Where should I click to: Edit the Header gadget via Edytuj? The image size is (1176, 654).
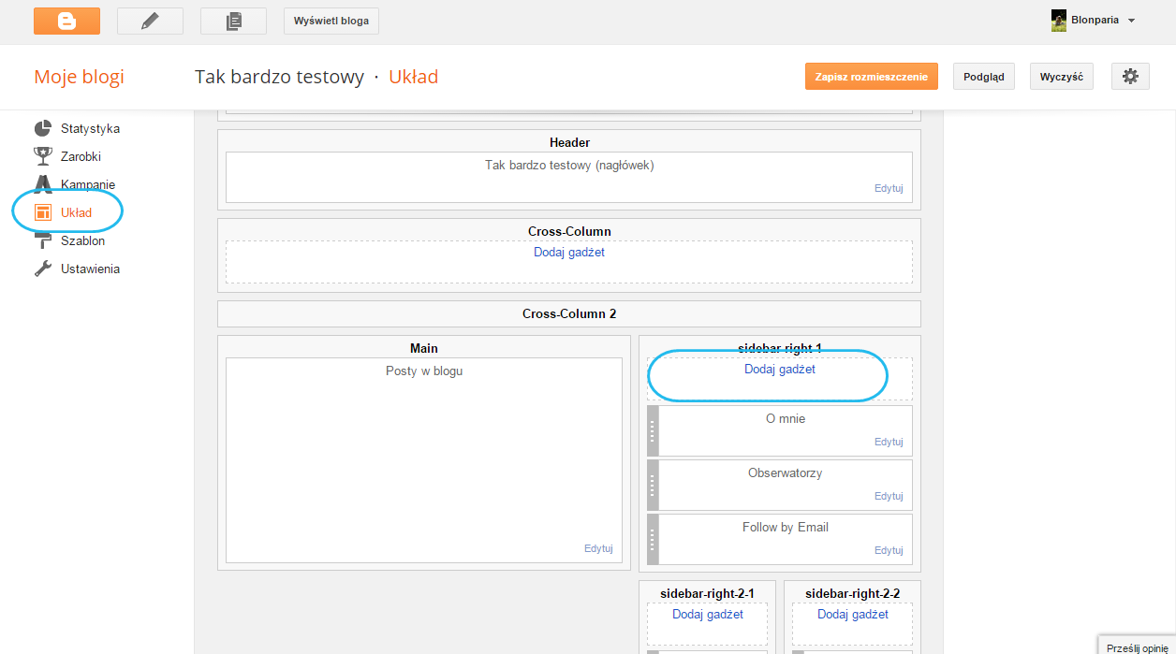[889, 188]
